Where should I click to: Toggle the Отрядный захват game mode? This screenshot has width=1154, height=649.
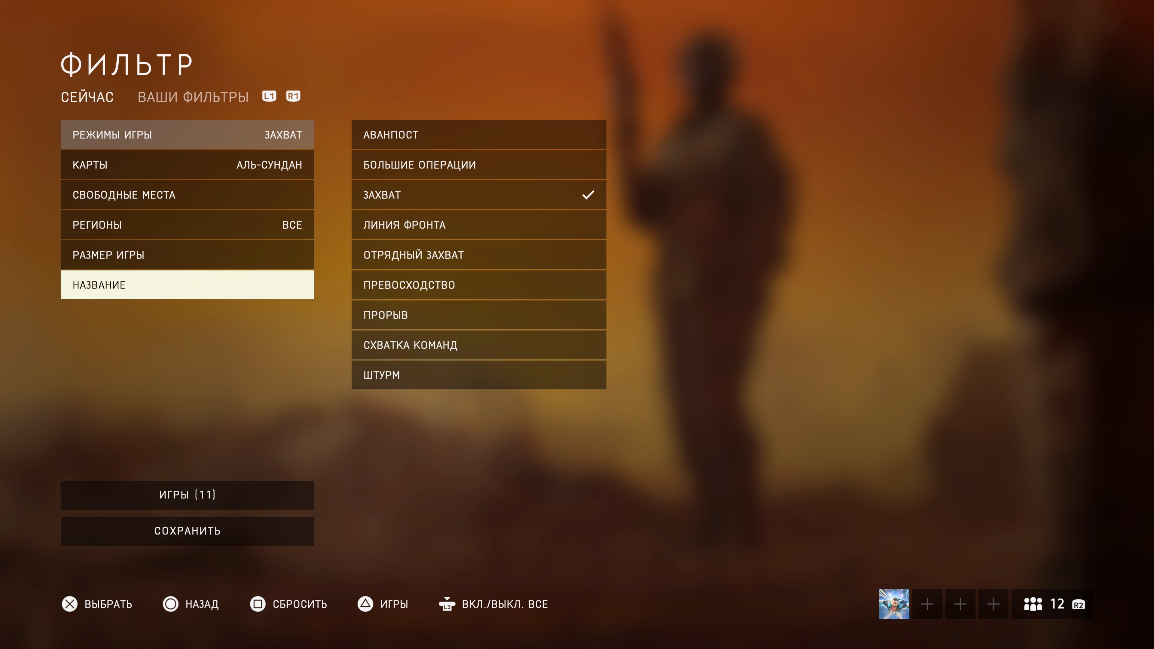pos(479,255)
